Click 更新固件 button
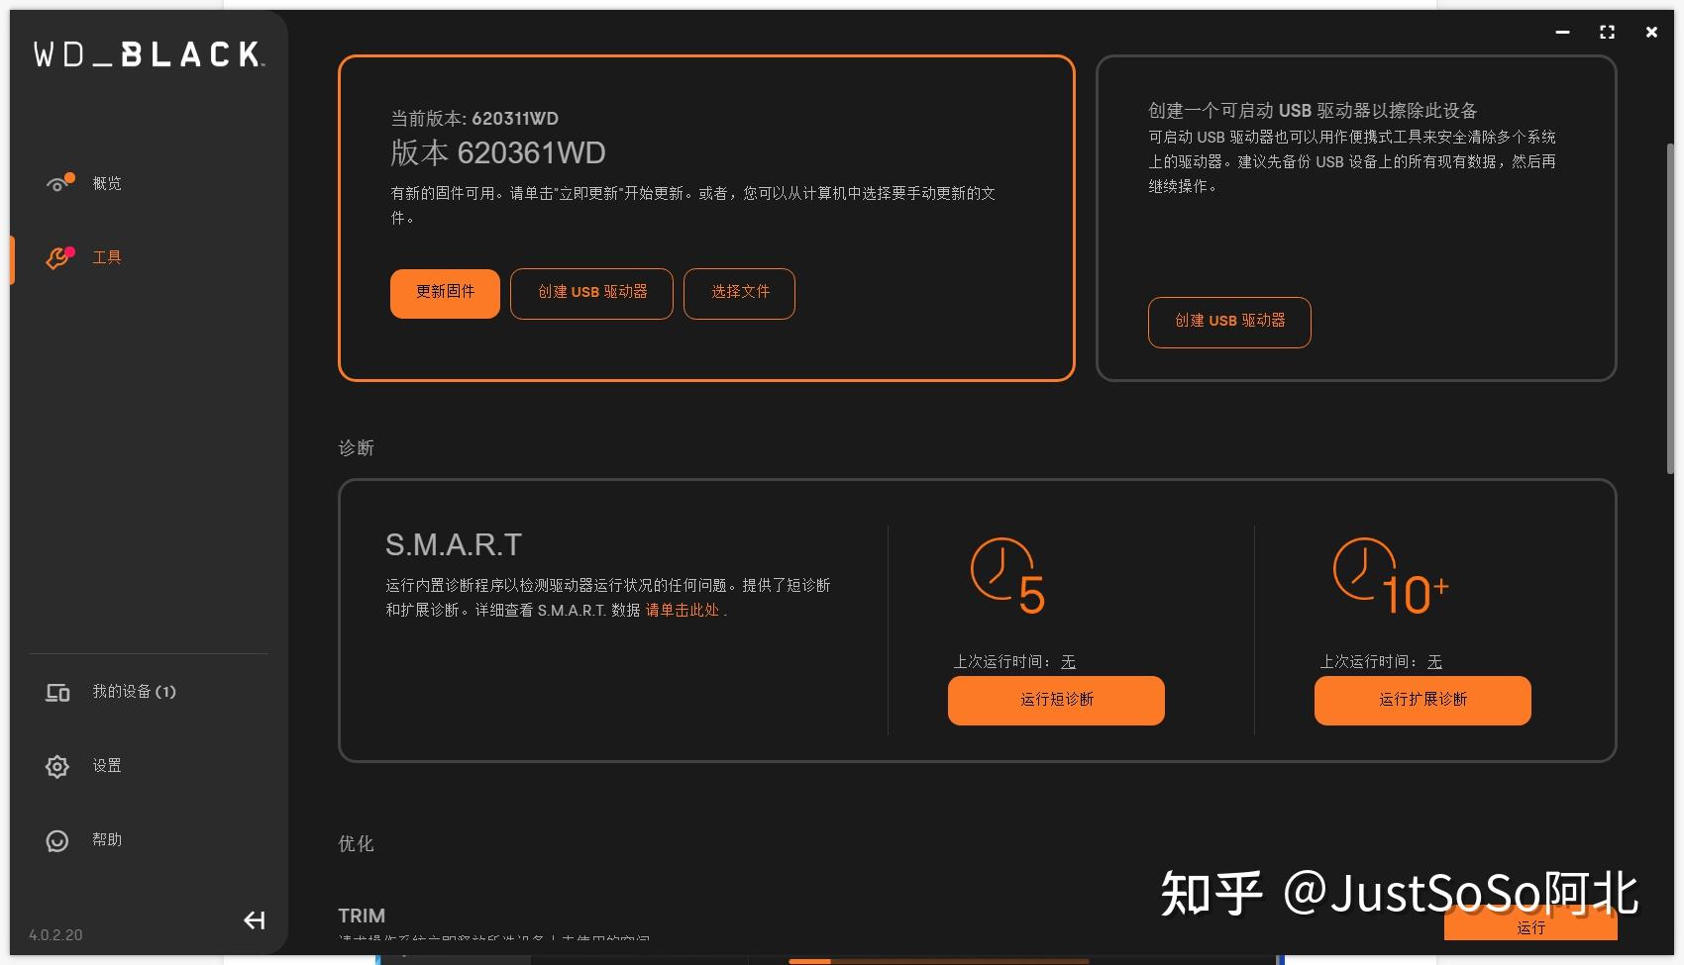Screen dimensions: 1684x965 (445, 293)
